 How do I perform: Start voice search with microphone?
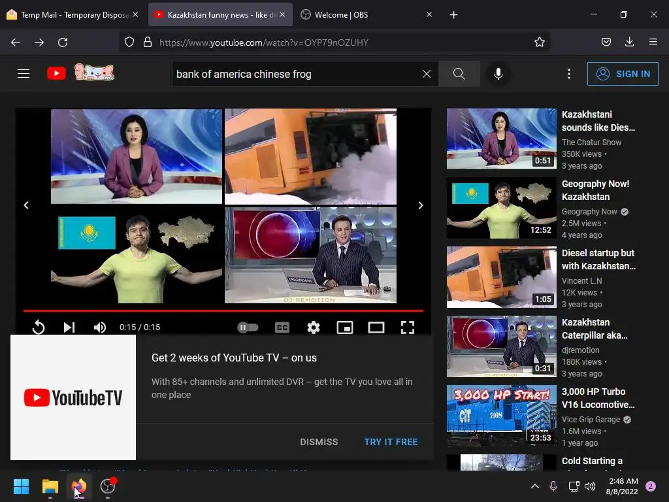coord(498,74)
